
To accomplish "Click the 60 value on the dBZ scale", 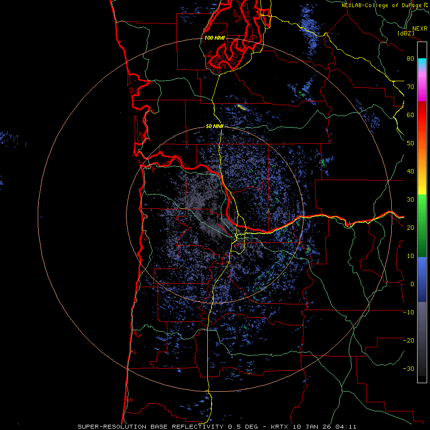I will click(x=410, y=115).
